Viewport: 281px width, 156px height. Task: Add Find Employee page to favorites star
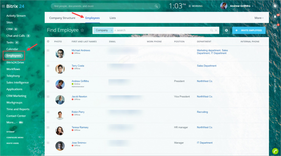82,30
